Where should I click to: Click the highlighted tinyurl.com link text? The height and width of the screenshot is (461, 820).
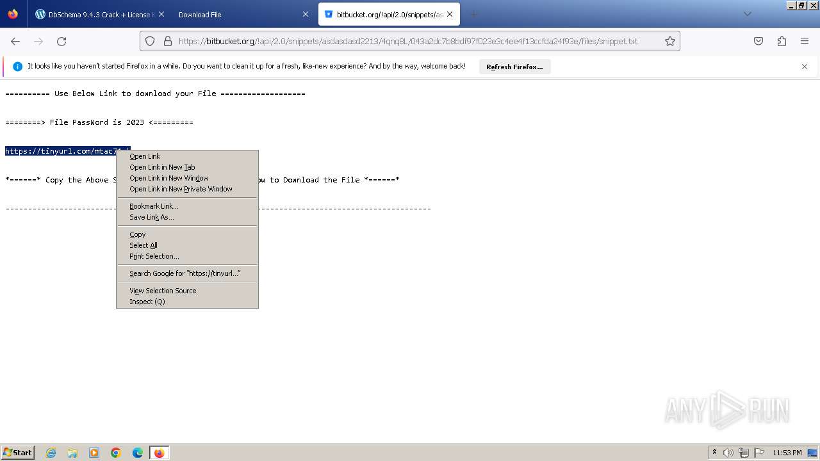(61, 151)
